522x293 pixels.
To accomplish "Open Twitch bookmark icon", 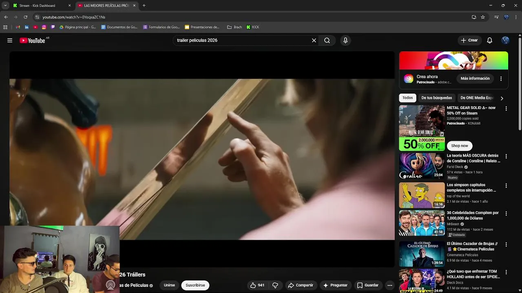I will coord(53,27).
